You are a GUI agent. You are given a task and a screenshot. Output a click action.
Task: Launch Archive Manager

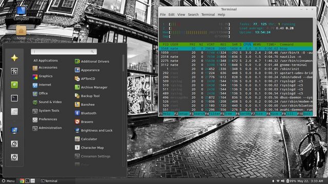[x=91, y=87]
